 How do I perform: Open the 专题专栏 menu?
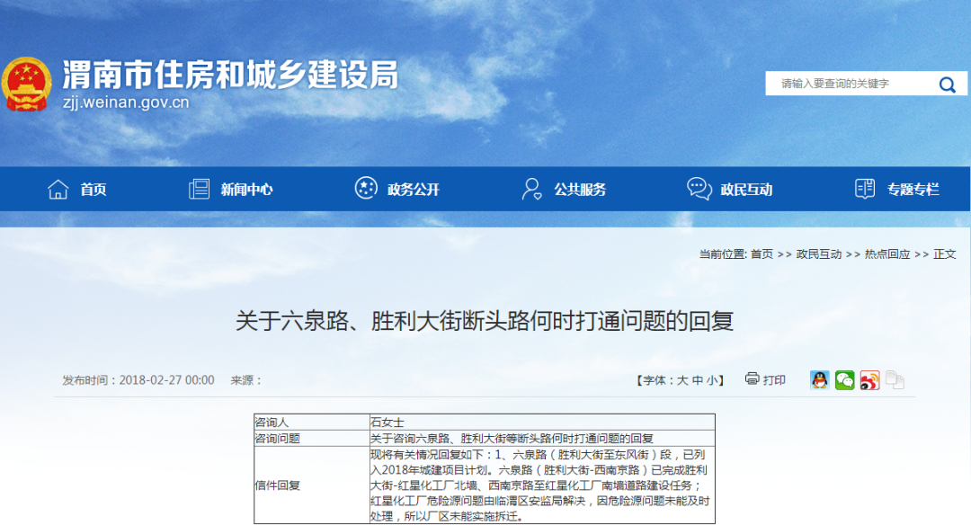[x=912, y=190]
